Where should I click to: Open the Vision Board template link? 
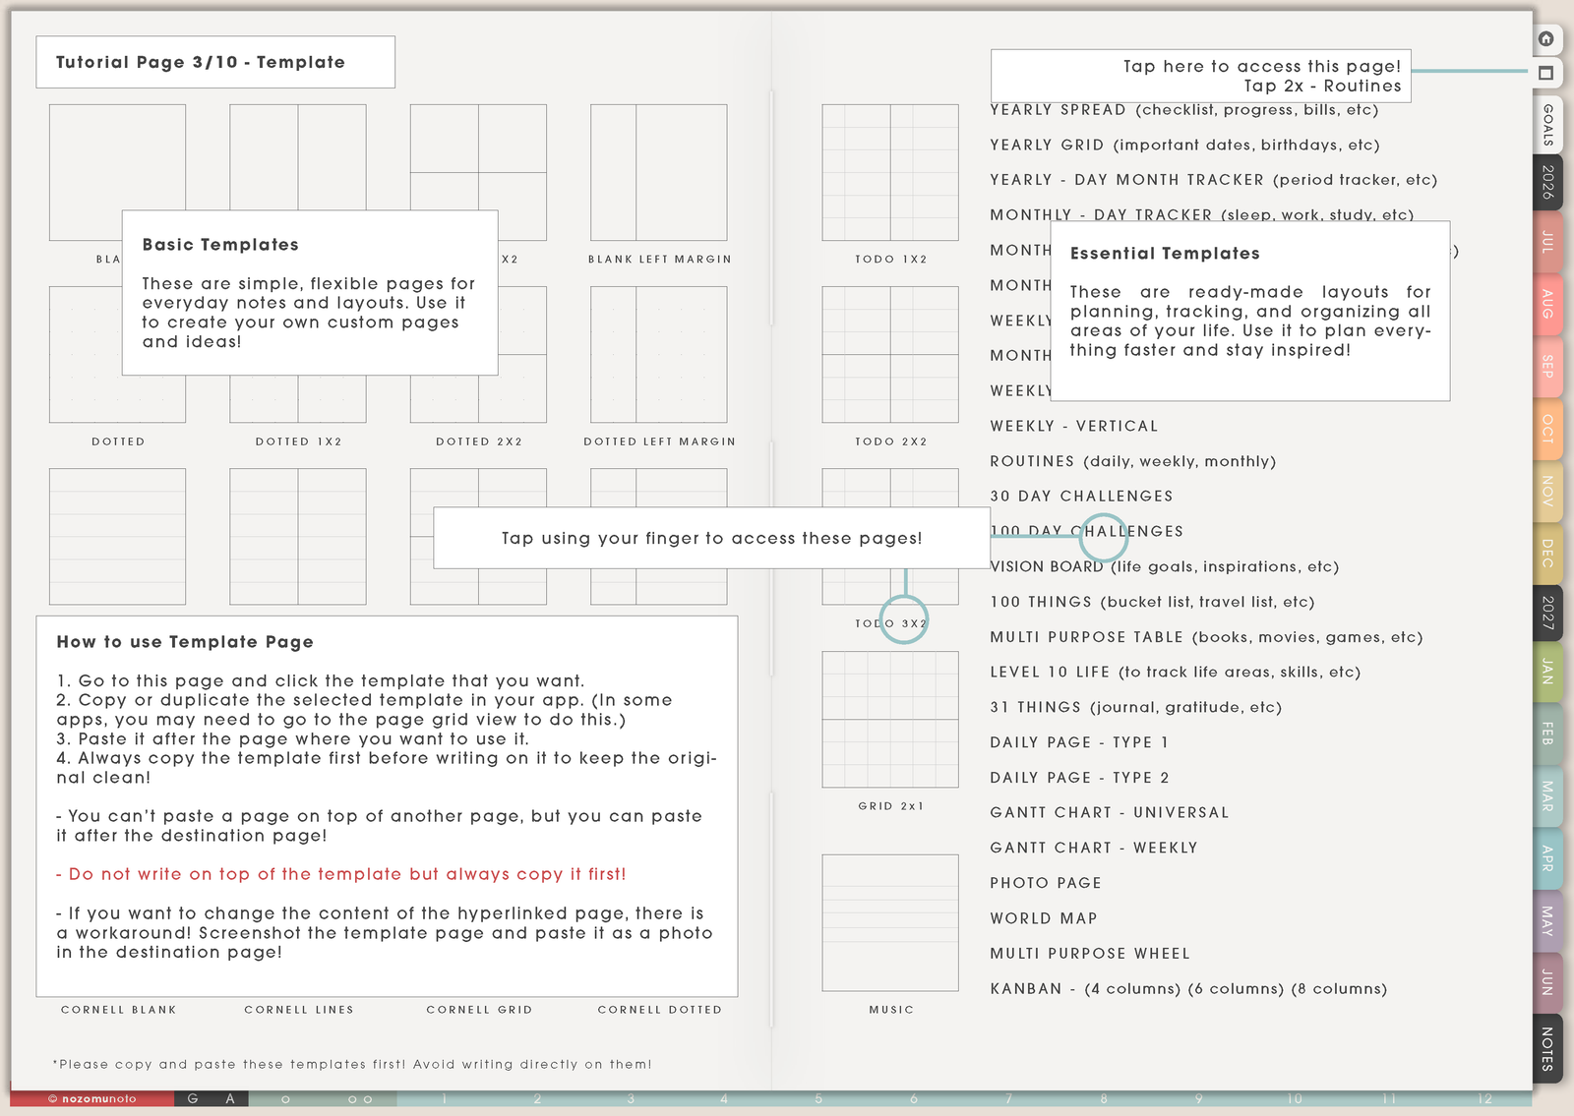[1165, 566]
